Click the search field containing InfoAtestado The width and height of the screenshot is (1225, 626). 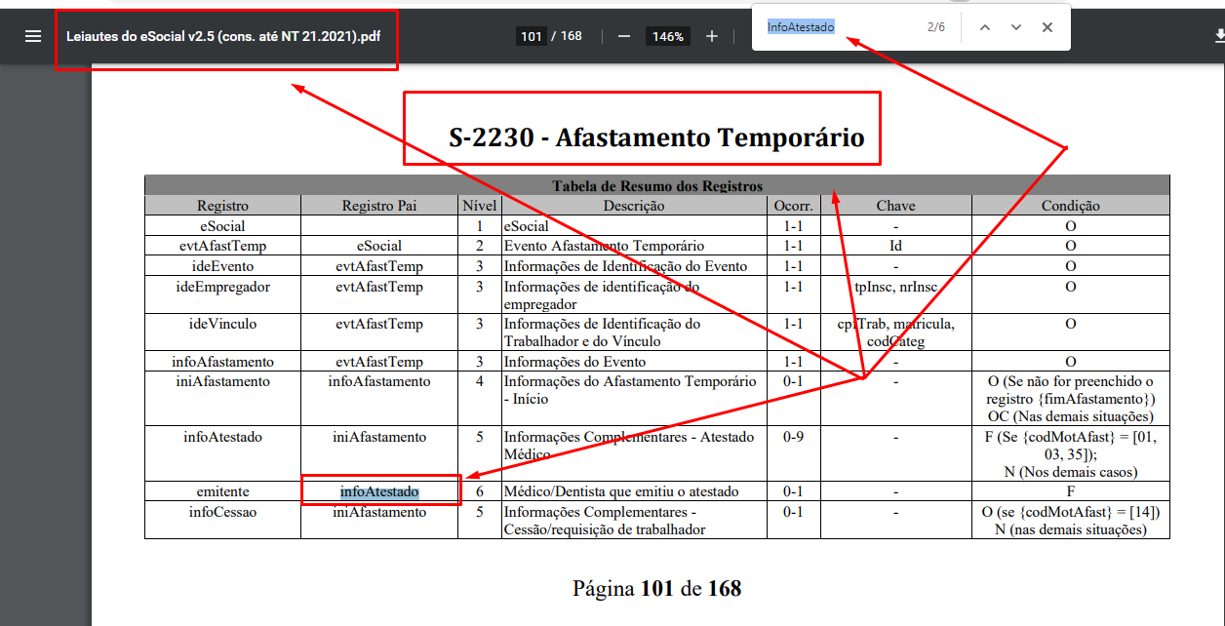coord(839,27)
